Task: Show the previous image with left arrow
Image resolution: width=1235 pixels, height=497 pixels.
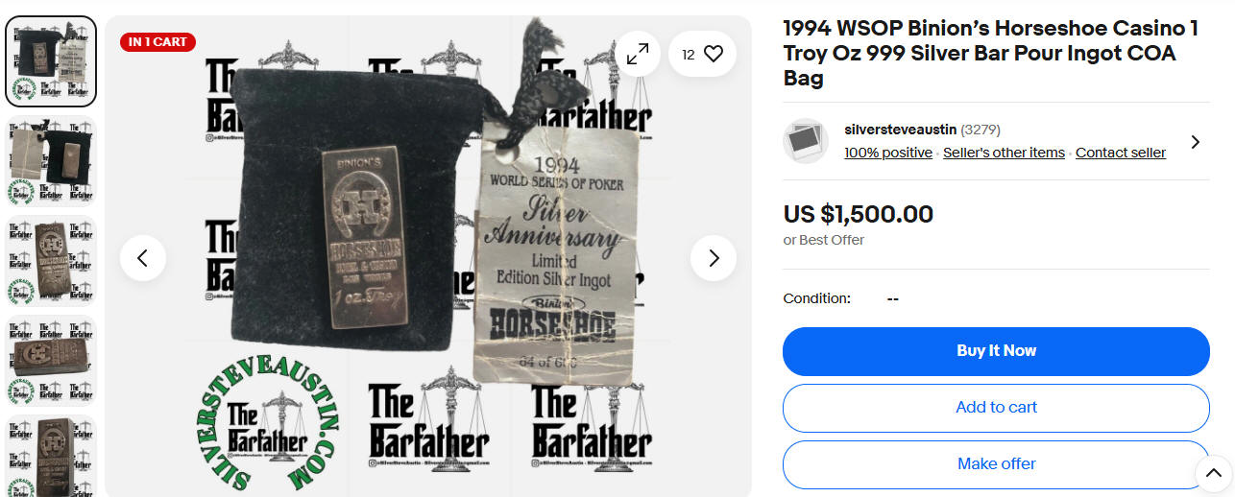Action: coord(143,258)
